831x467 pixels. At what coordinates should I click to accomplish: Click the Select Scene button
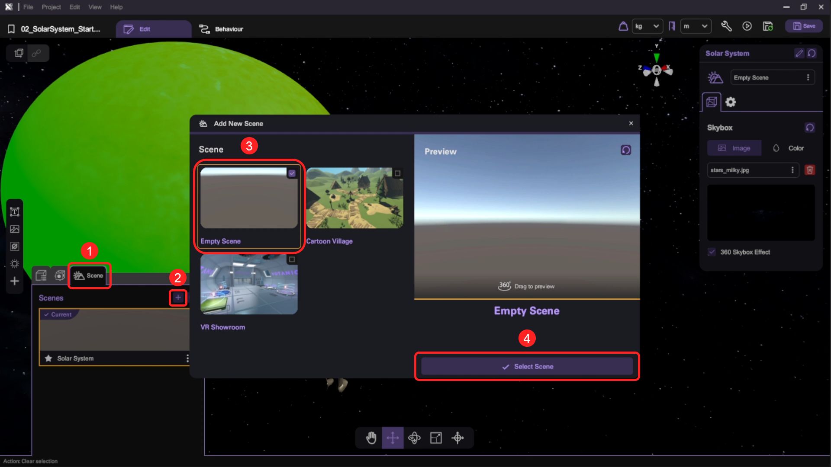pos(527,367)
